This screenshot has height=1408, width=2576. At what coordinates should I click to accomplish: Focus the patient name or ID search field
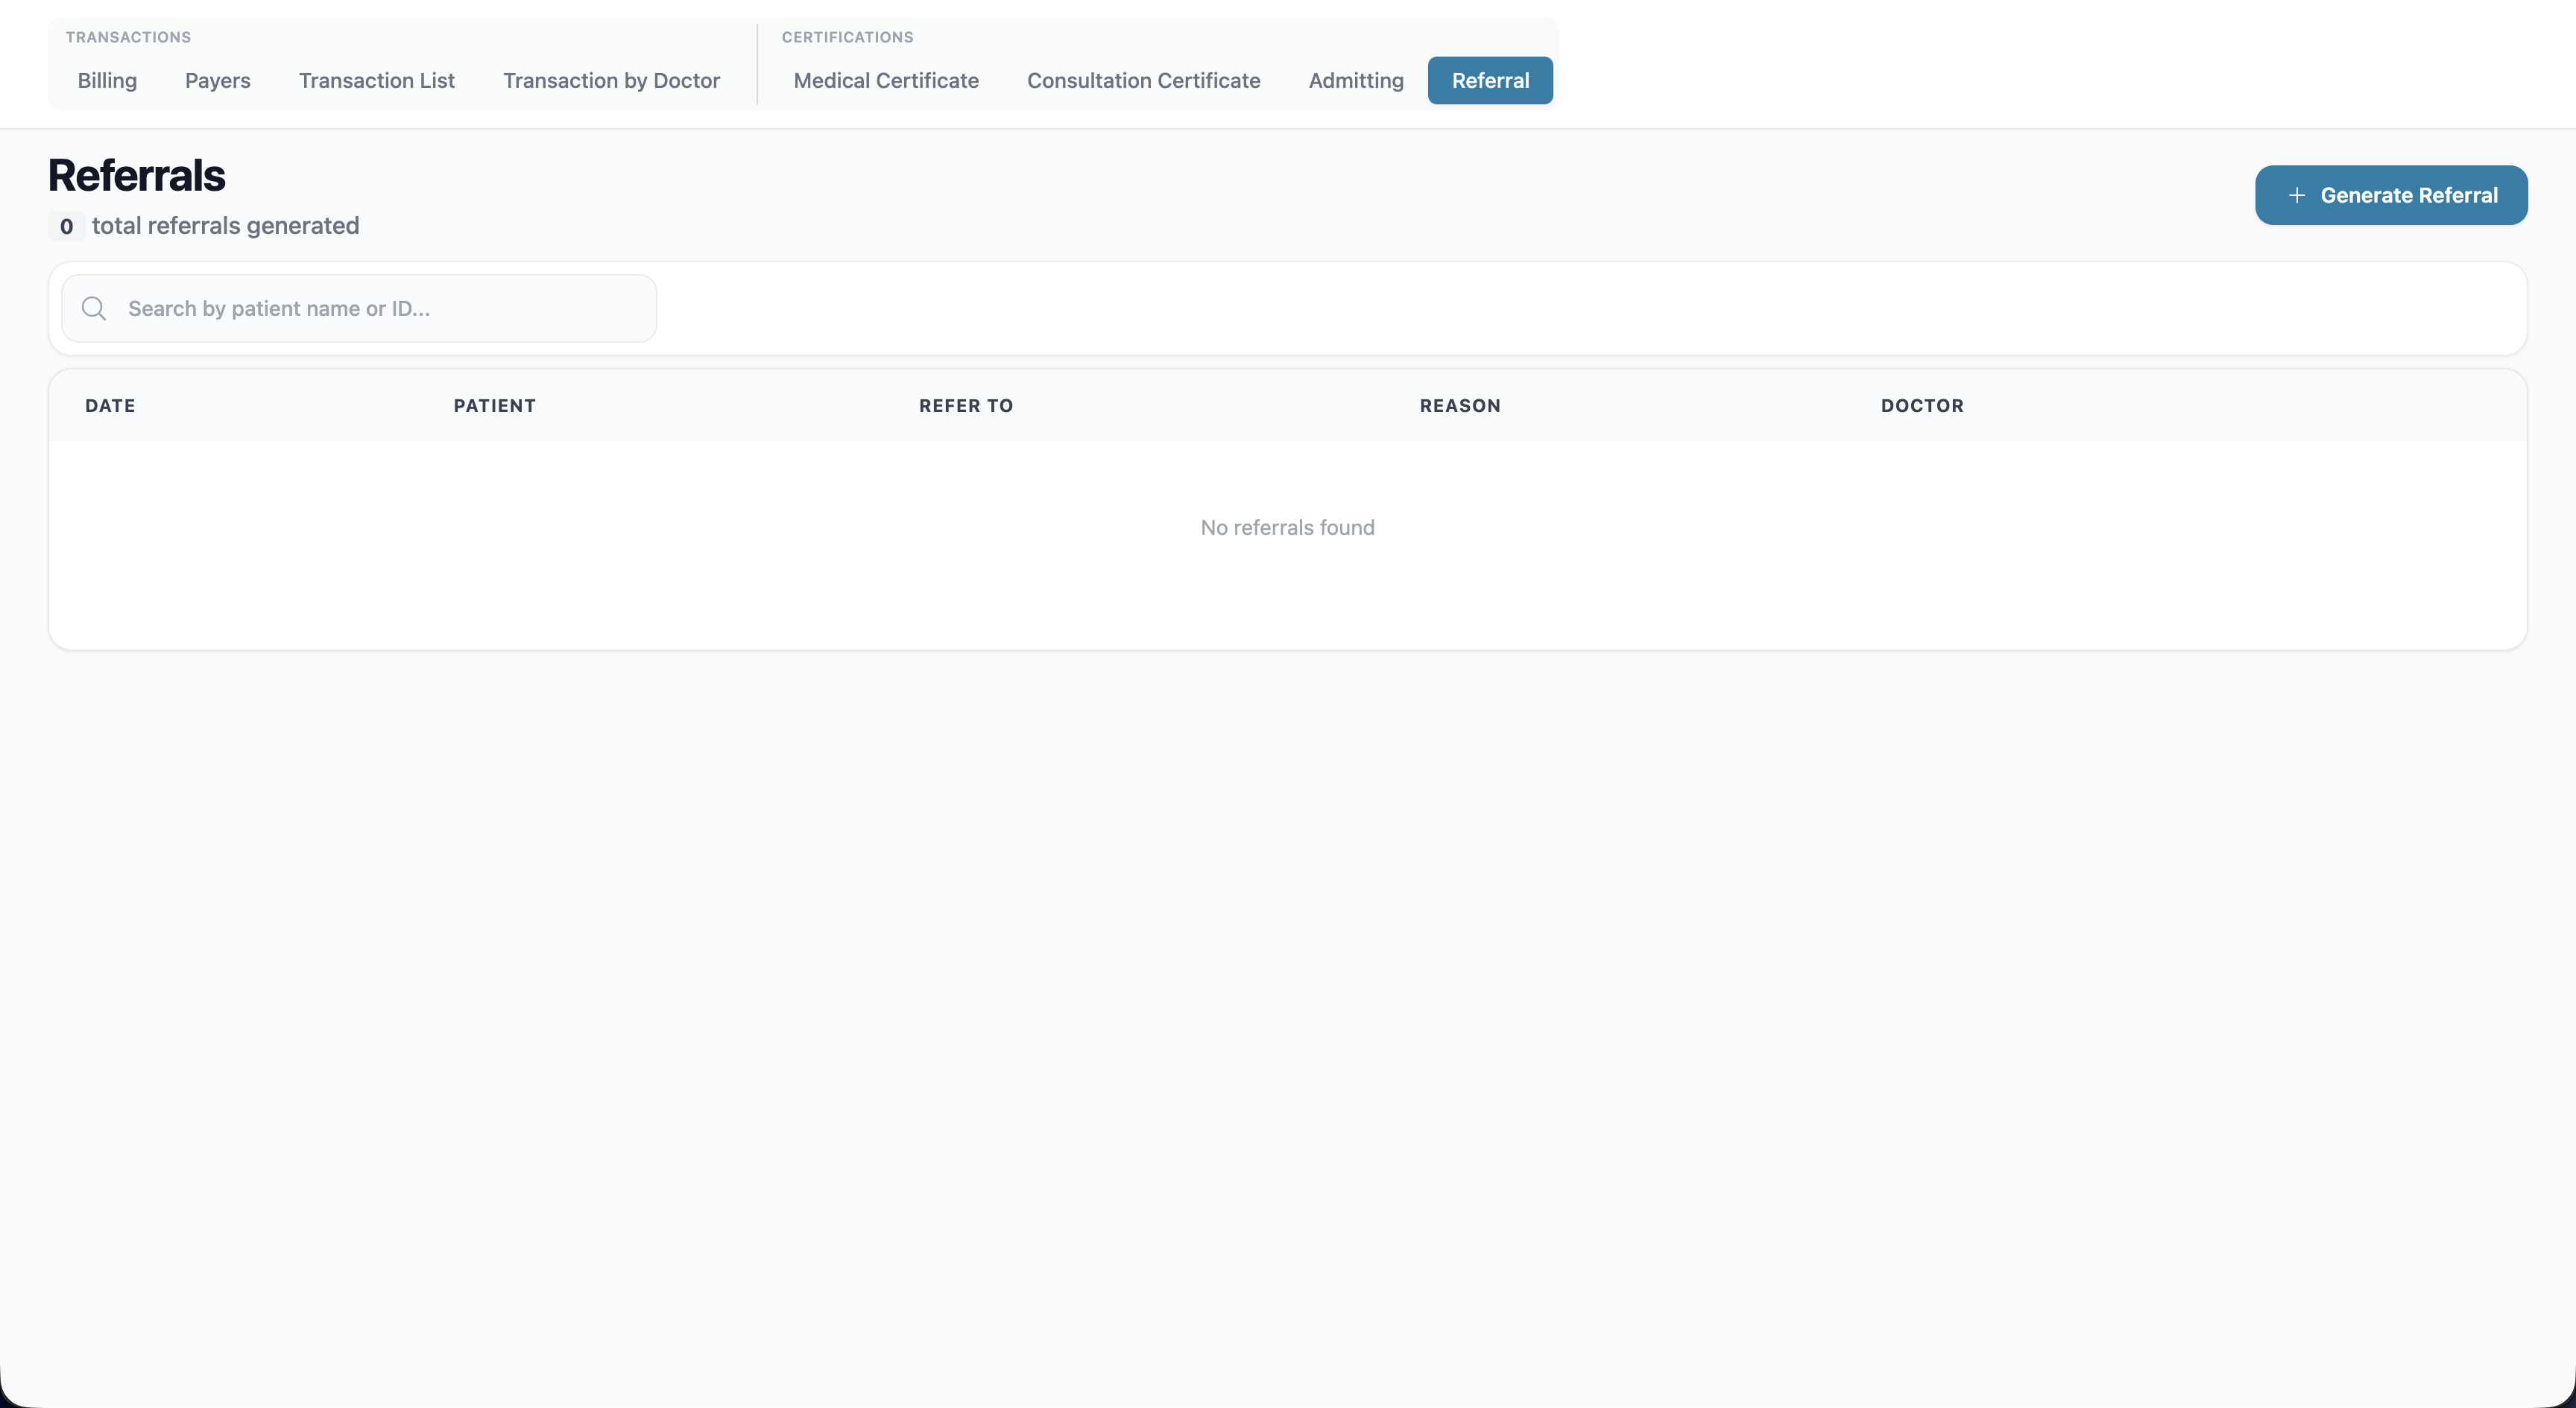(359, 308)
